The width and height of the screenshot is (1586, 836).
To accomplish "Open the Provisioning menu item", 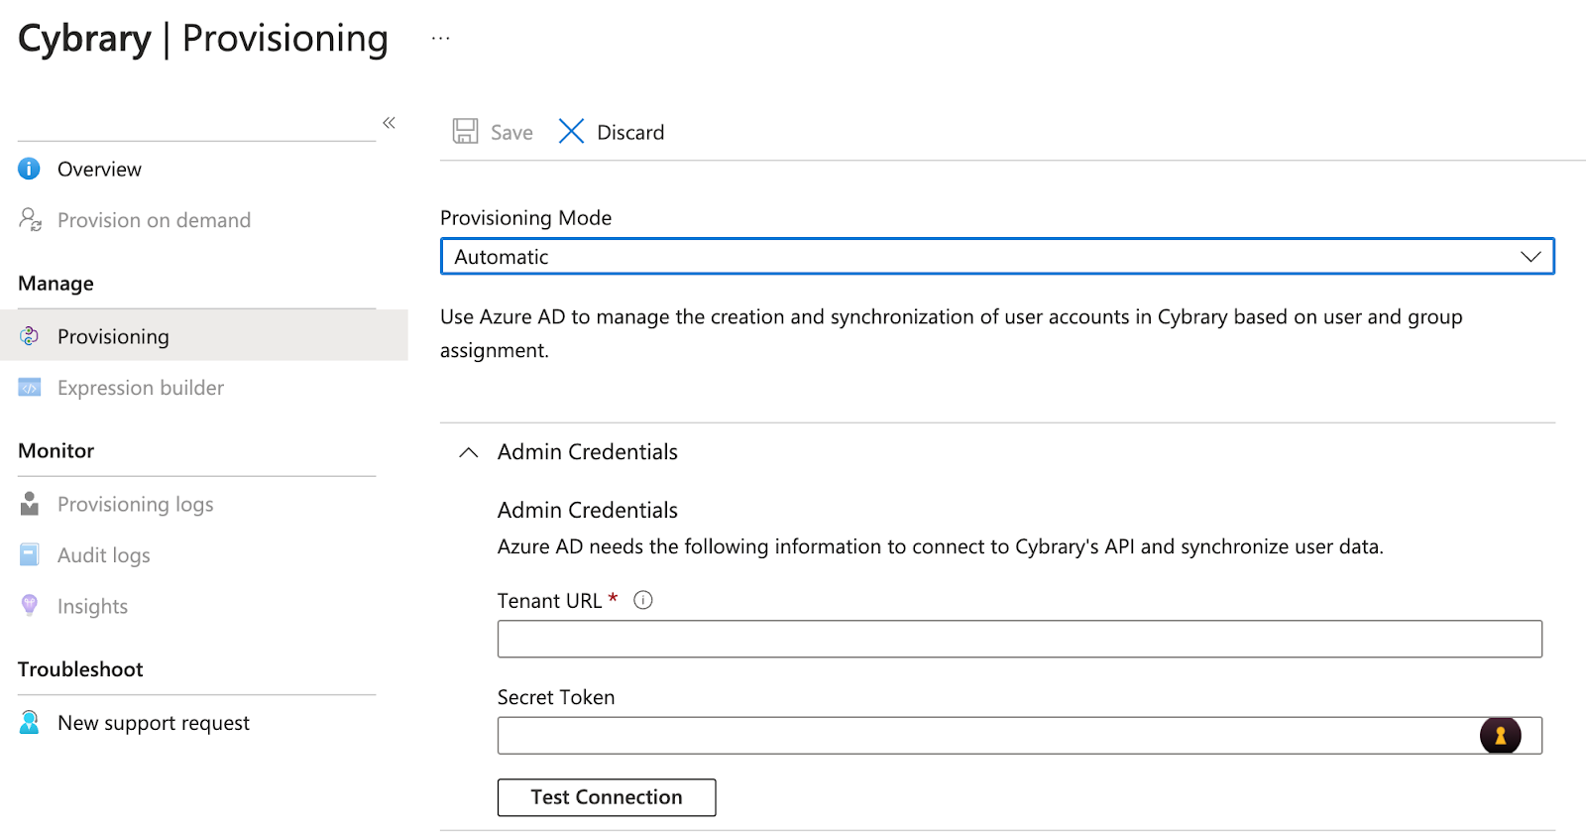I will (x=113, y=336).
